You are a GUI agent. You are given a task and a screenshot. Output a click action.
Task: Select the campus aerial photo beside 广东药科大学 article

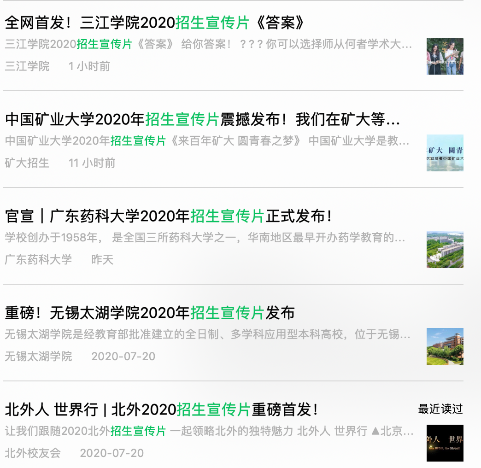point(445,250)
